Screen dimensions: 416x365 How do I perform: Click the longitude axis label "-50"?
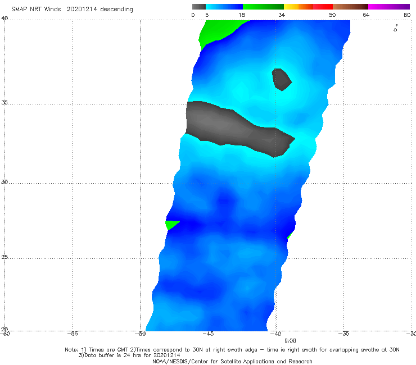(141, 334)
